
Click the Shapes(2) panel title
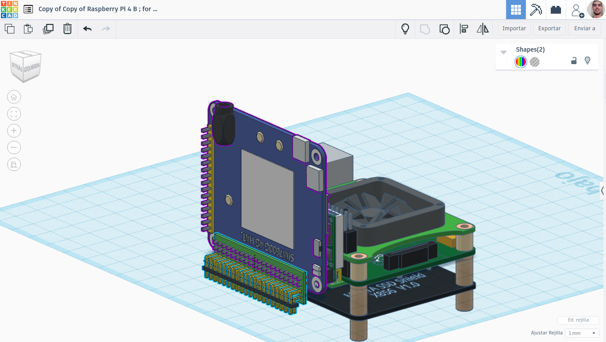tap(530, 49)
